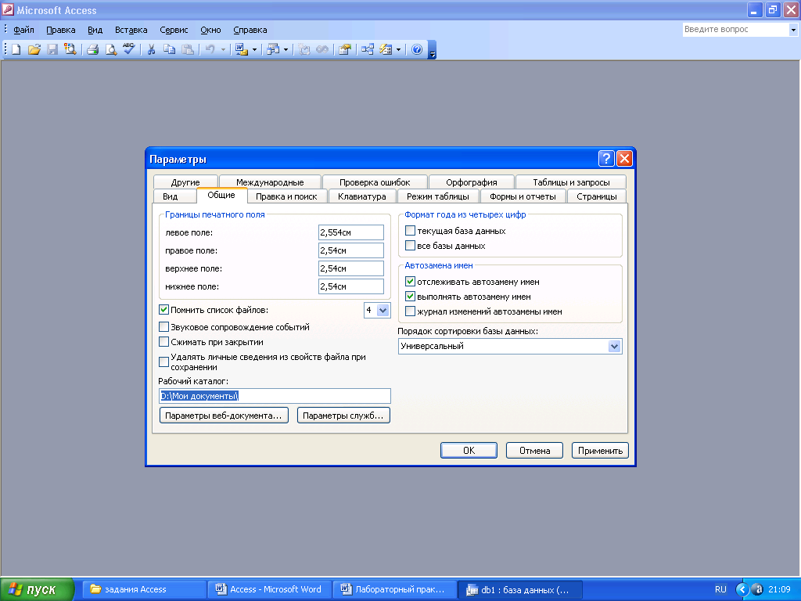Enable журнал изменений автозамены имен
The width and height of the screenshot is (801, 601).
click(x=410, y=311)
